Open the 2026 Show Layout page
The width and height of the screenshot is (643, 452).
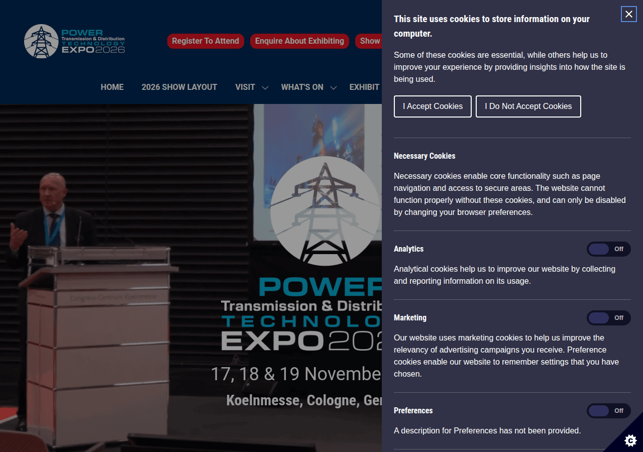179,87
